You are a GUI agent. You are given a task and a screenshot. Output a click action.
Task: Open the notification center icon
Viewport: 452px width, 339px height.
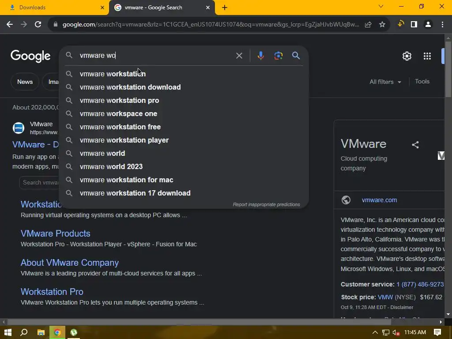coord(437,332)
